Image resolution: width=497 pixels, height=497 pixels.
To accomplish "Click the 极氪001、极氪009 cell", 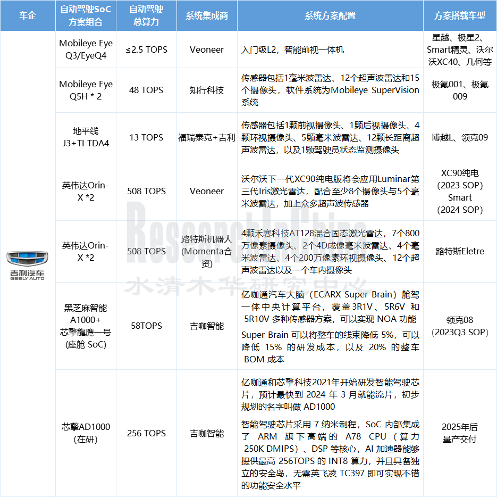I will click(460, 90).
